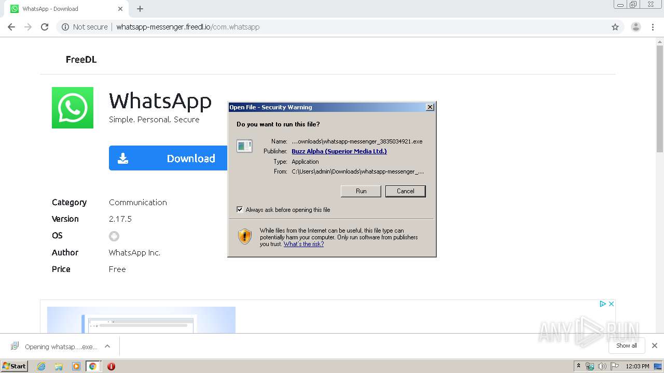
Task: View site info for Not secure
Action: 85,27
